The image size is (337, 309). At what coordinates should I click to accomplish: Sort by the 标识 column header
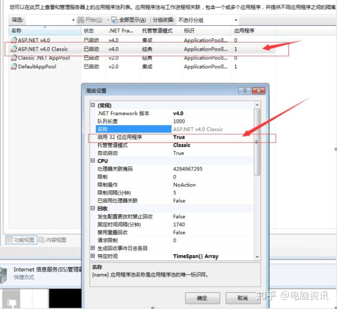pos(206,30)
